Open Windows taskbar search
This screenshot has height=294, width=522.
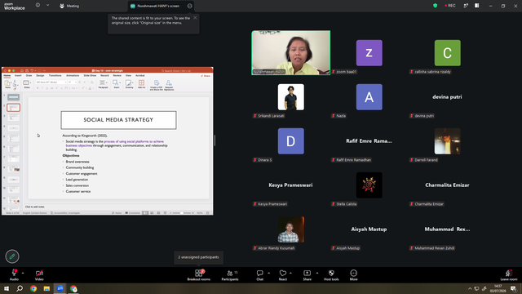pos(20,288)
